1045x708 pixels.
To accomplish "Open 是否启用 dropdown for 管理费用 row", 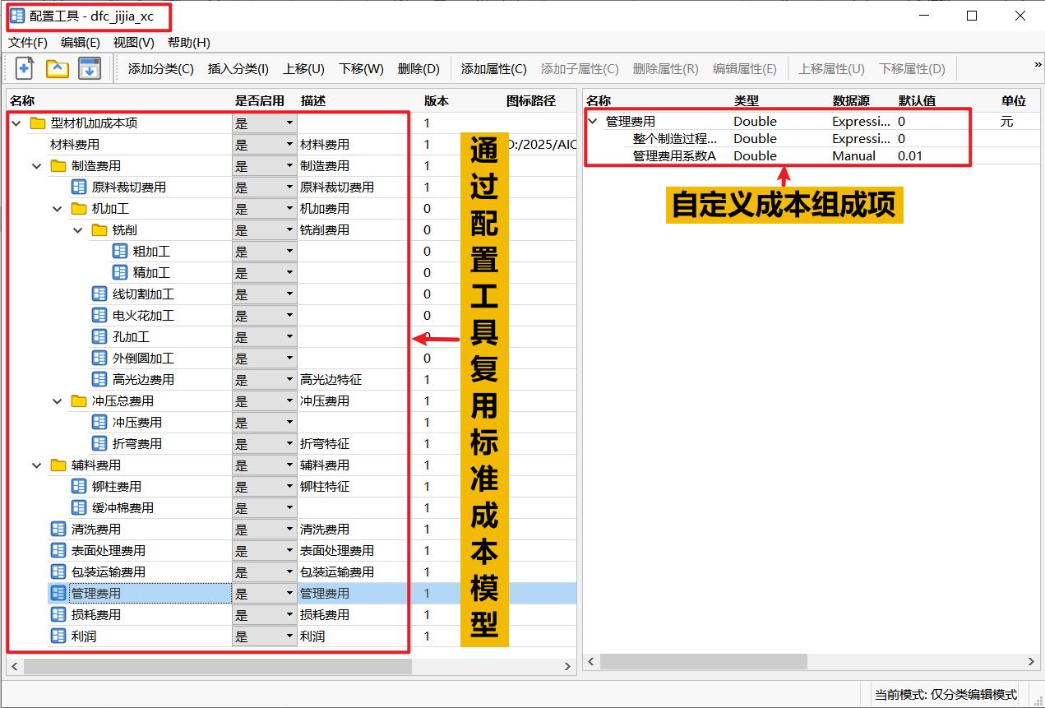I will click(x=265, y=594).
